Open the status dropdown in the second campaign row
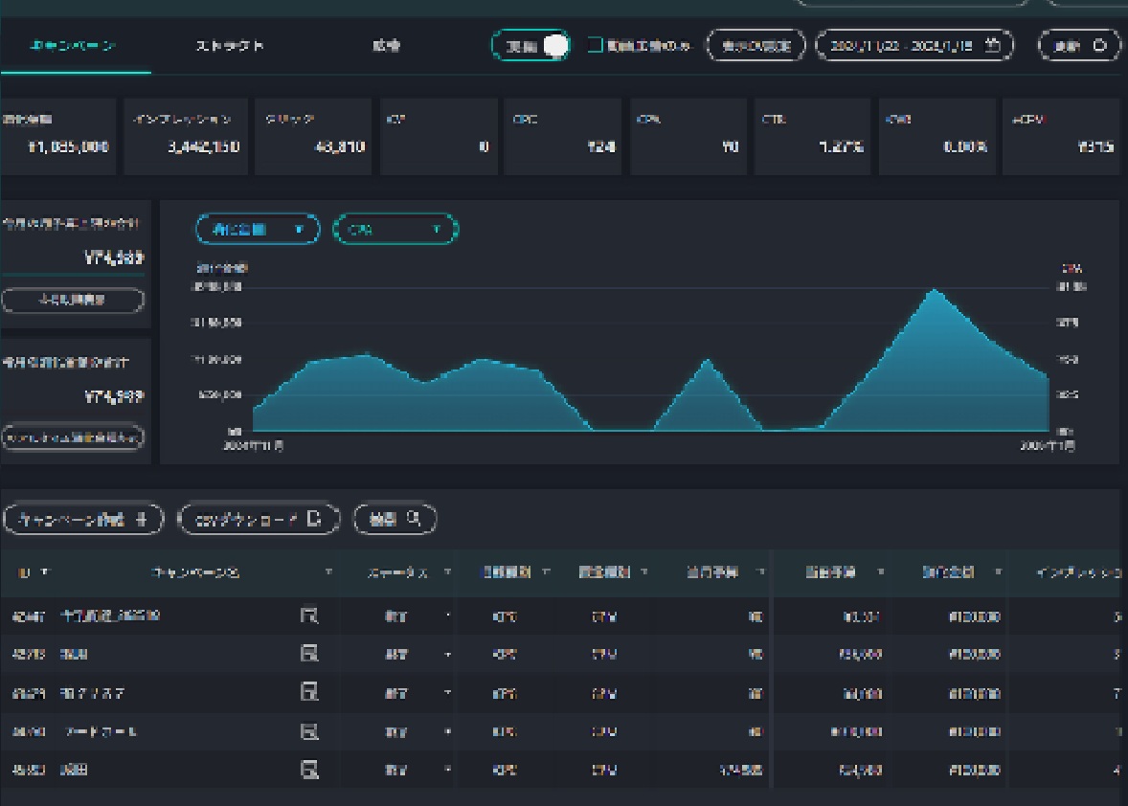This screenshot has width=1128, height=806. [x=447, y=655]
